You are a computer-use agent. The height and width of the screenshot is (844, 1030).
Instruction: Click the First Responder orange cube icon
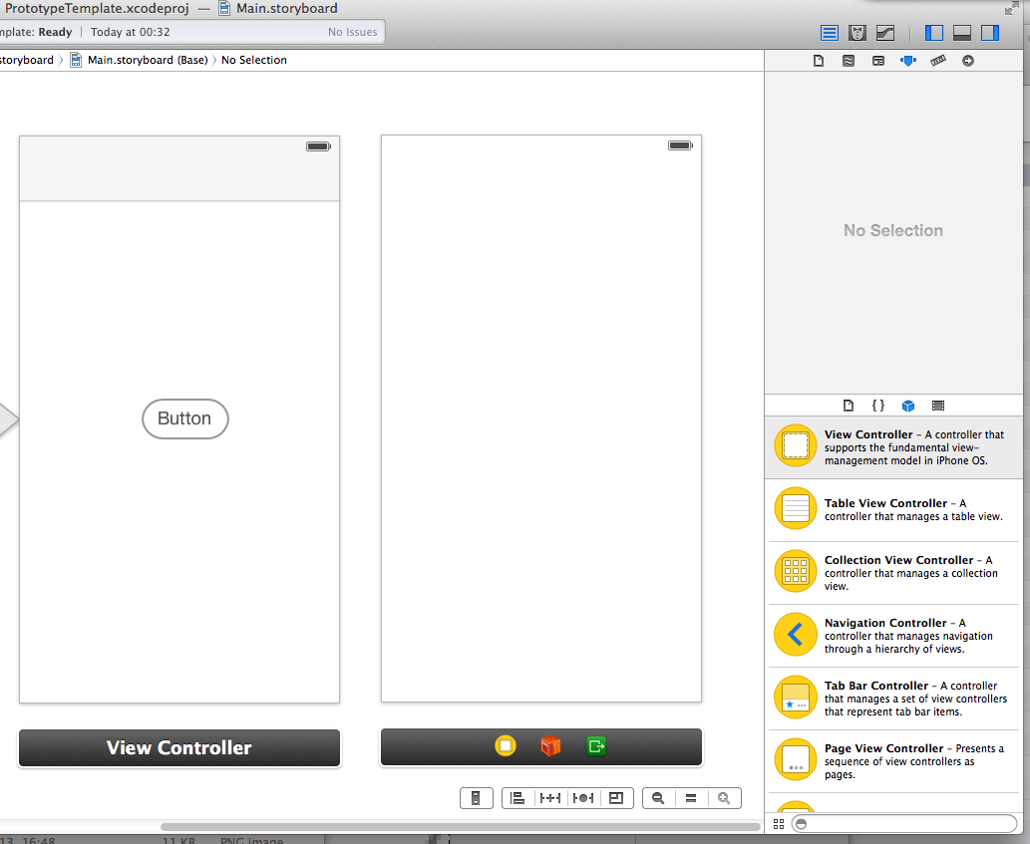550,746
